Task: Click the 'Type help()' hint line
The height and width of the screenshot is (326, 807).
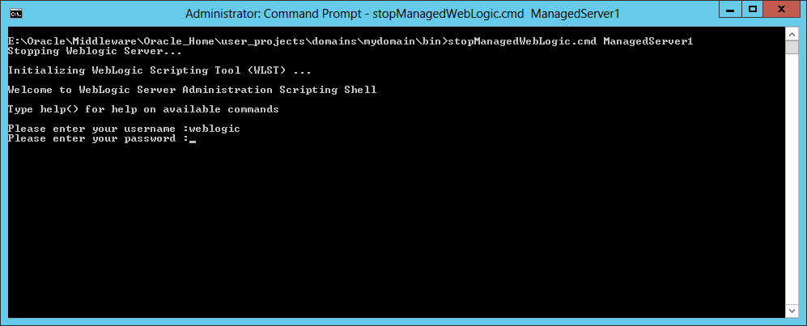Action: pyautogui.click(x=143, y=108)
